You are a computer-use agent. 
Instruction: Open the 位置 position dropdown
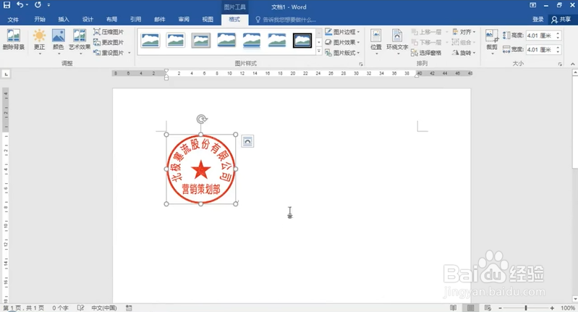click(376, 42)
